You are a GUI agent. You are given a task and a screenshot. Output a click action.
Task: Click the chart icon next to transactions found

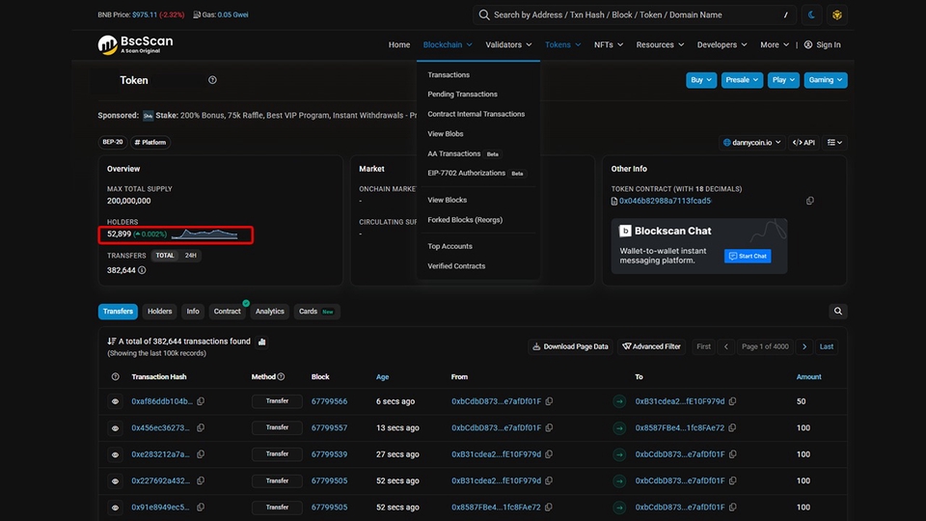tap(262, 342)
